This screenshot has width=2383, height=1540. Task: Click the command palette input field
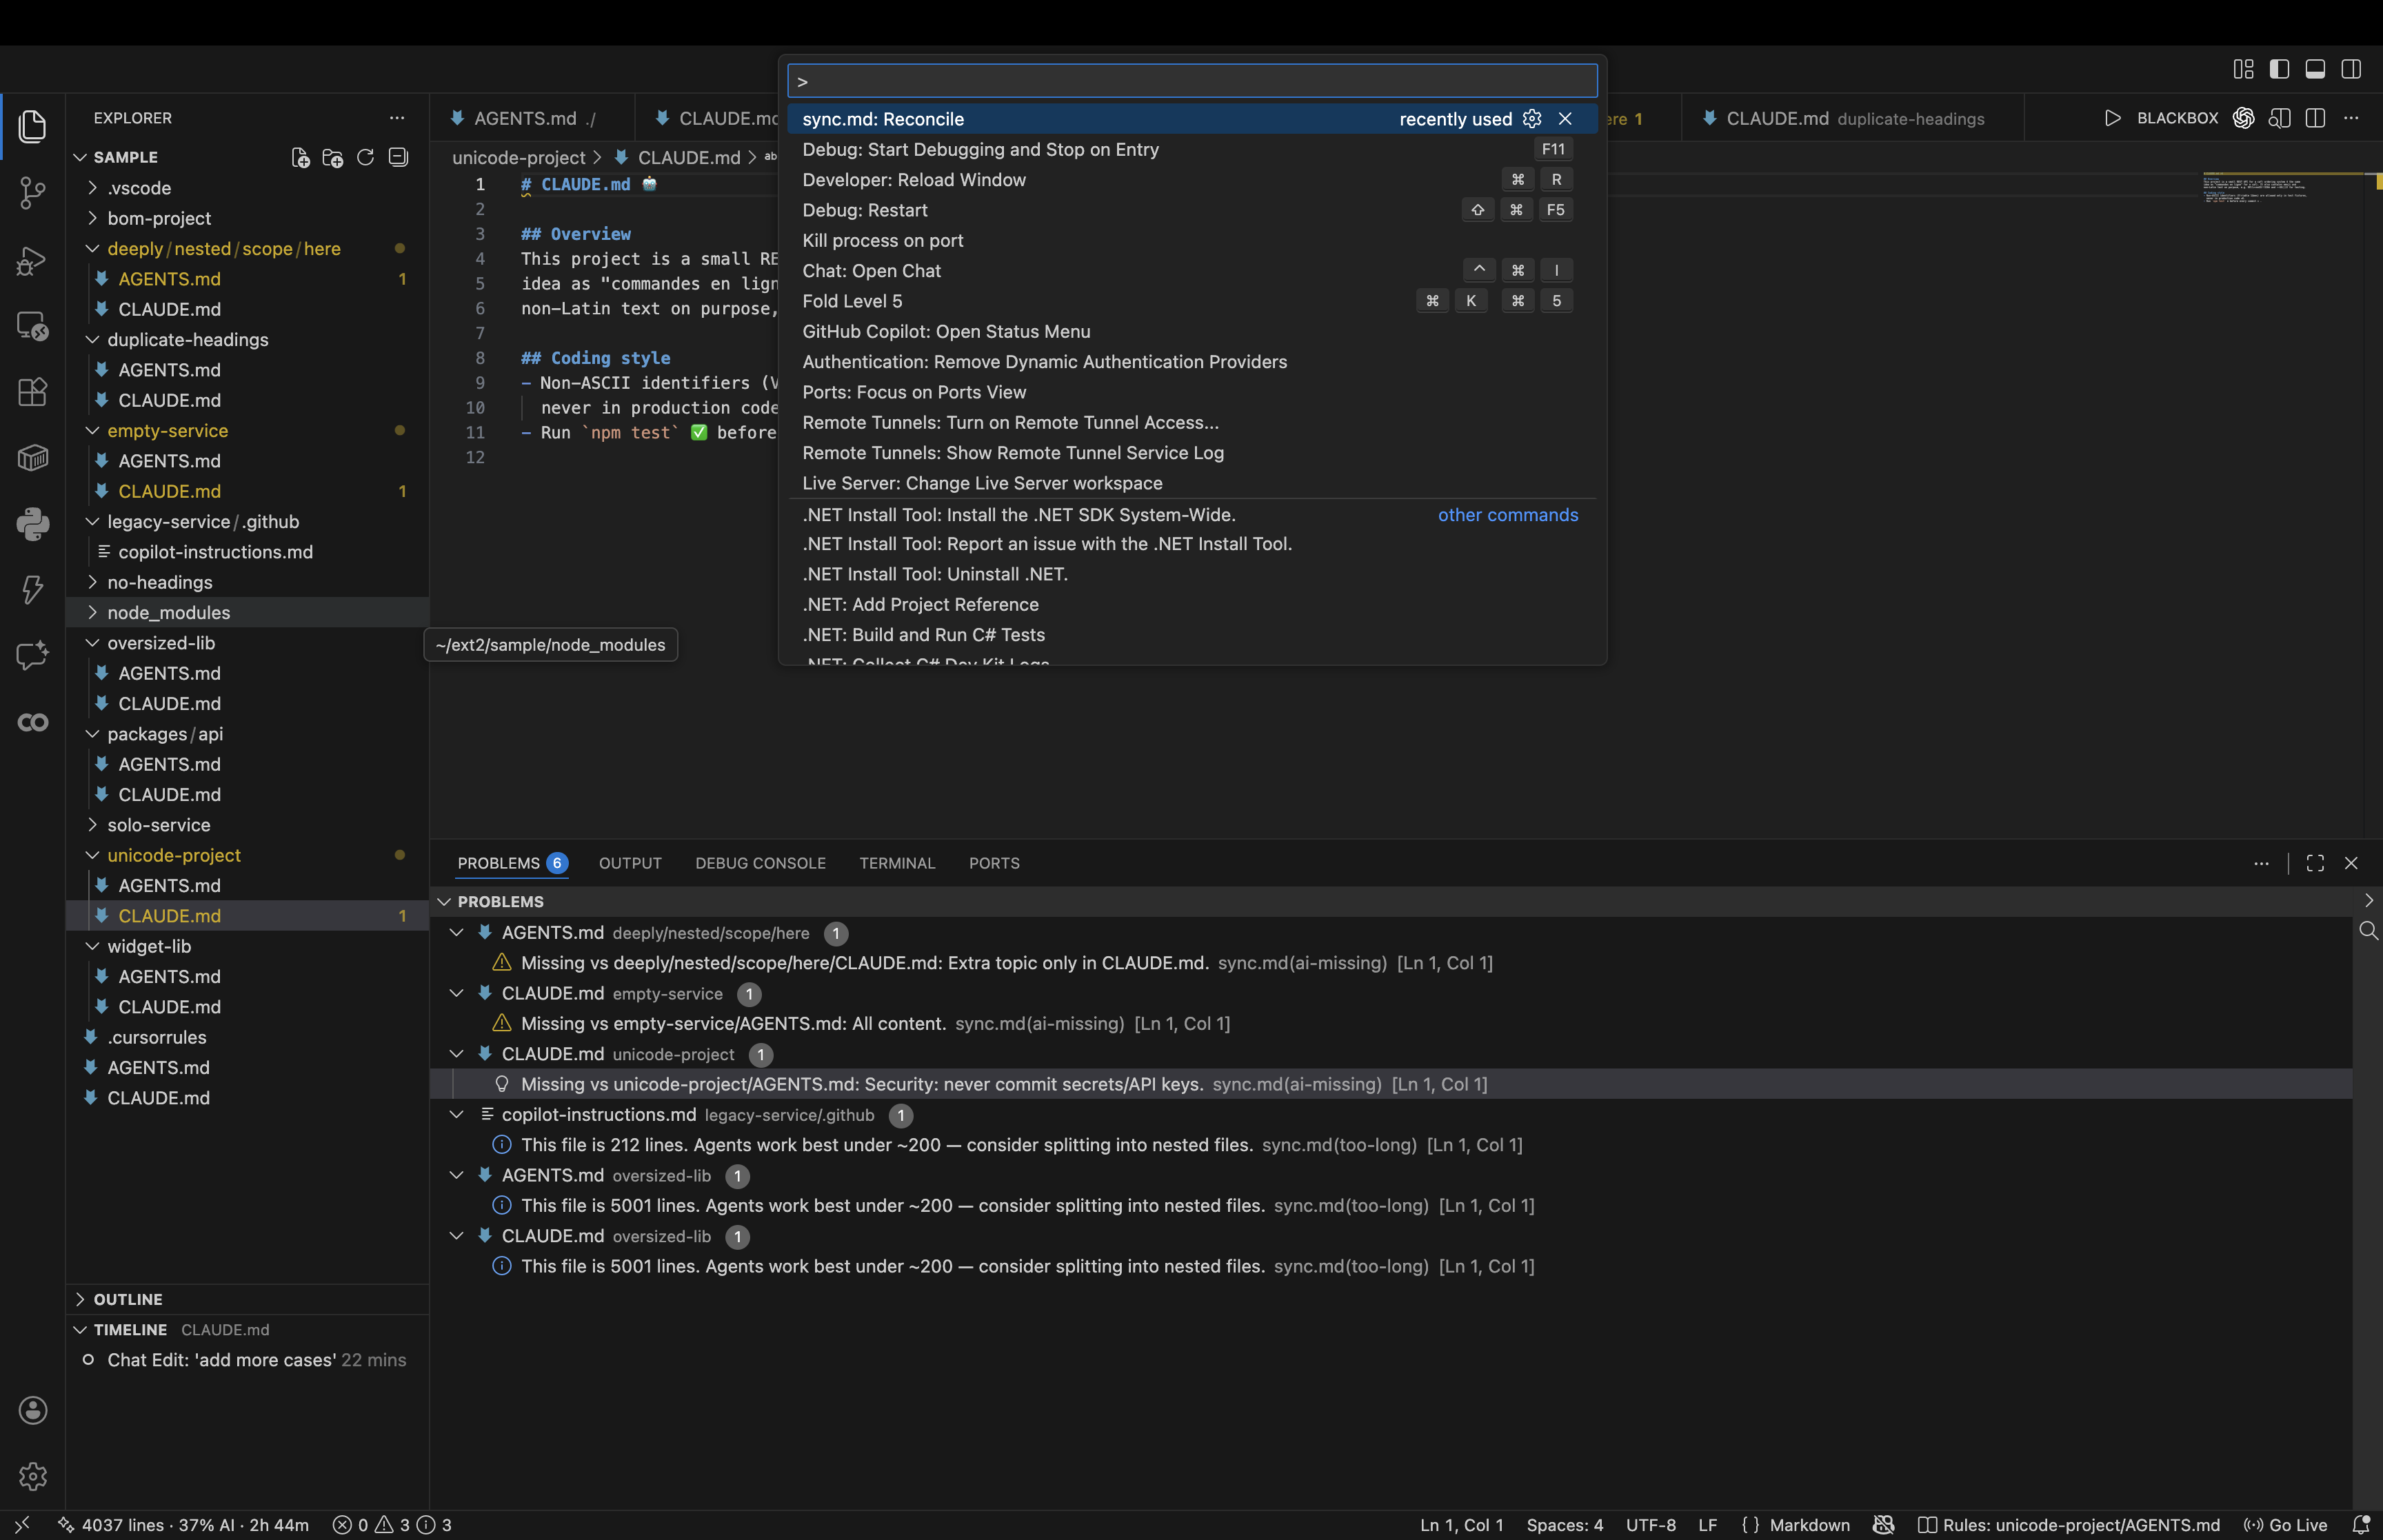[x=1192, y=81]
